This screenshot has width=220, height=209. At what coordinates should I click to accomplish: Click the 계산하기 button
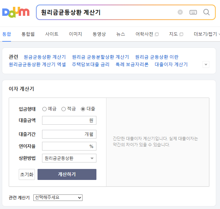point(67,174)
